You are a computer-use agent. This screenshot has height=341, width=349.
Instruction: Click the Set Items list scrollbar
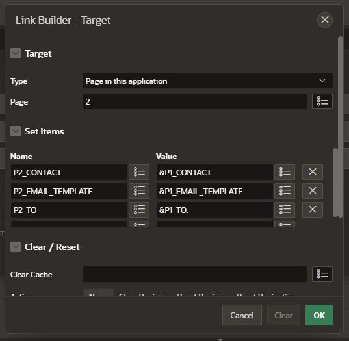coord(335,183)
